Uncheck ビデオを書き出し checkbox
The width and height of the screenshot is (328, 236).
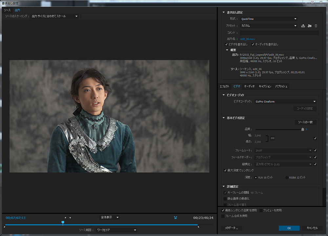(x=226, y=44)
